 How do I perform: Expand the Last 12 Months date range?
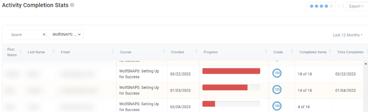347,35
